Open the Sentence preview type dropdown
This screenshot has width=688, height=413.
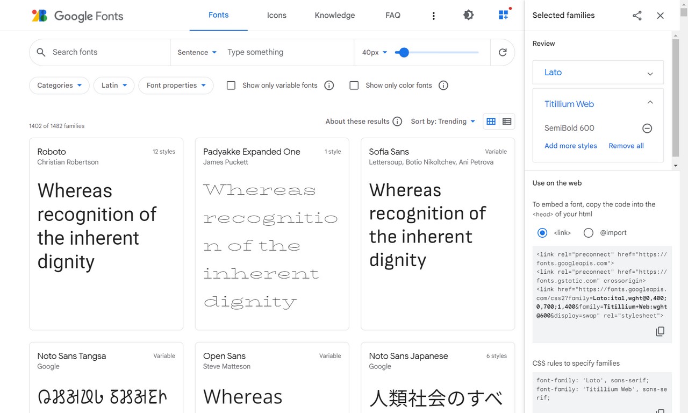pos(197,52)
